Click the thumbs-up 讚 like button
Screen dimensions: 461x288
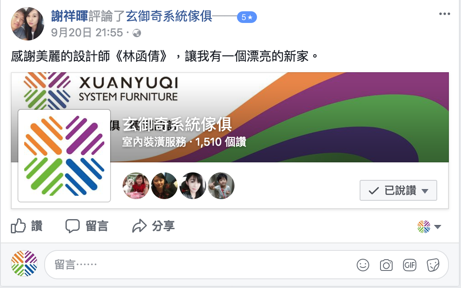pos(27,226)
